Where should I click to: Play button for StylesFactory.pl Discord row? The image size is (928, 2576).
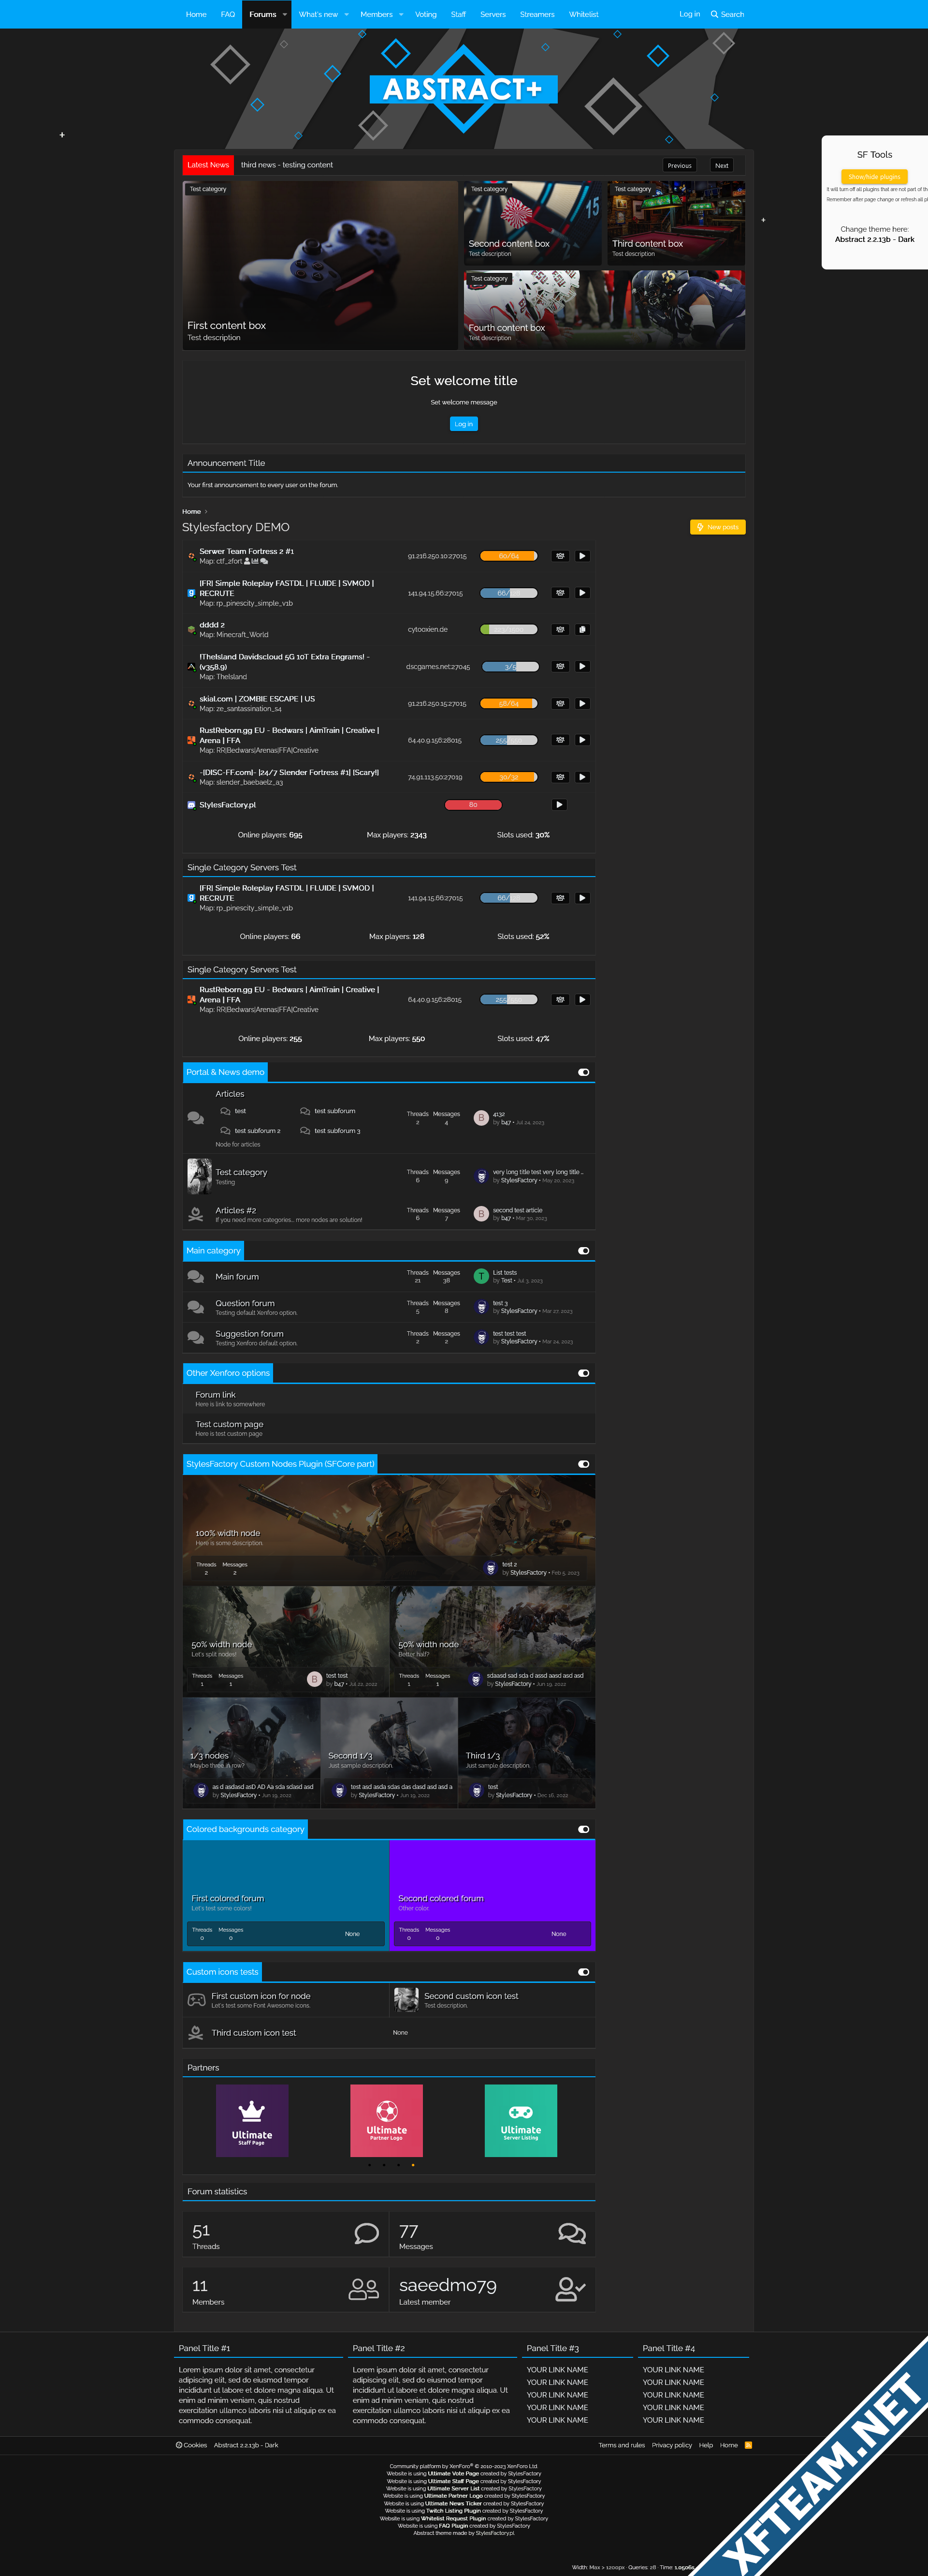(559, 805)
